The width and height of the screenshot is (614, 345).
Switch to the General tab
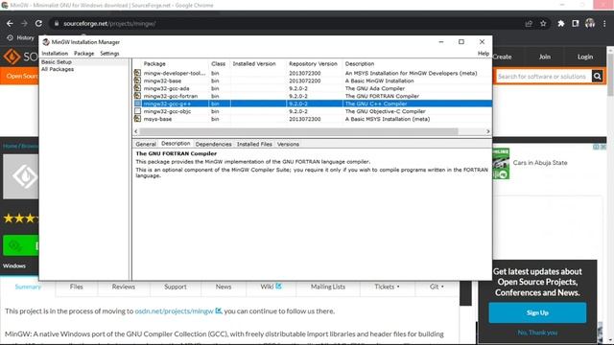tap(146, 144)
